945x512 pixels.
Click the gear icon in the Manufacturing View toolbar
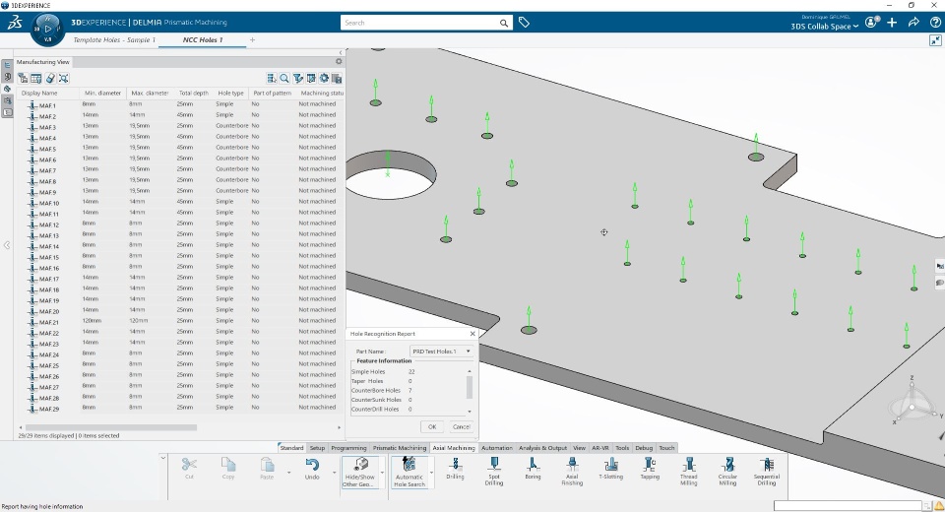point(324,79)
